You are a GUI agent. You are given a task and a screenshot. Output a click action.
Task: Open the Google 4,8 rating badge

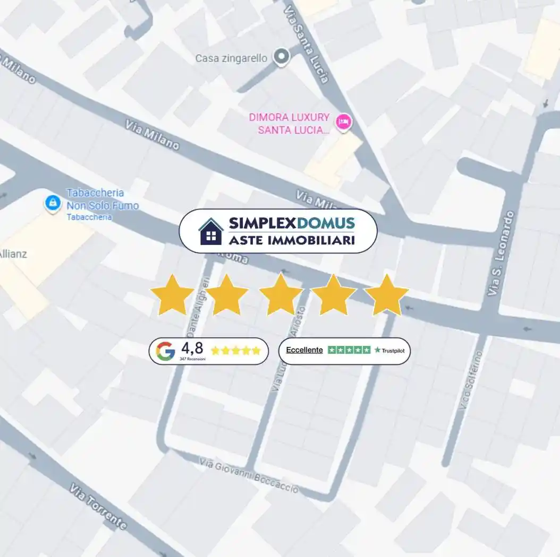209,351
